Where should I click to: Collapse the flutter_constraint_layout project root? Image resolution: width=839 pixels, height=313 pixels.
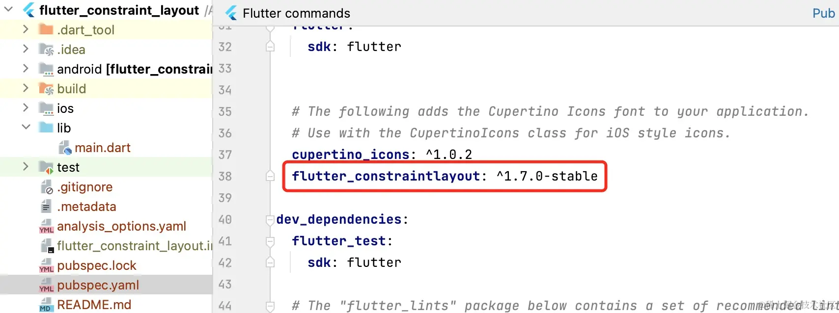(x=8, y=10)
